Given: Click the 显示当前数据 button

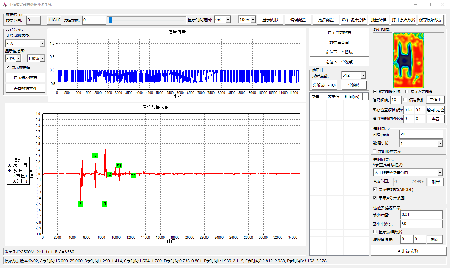Looking at the screenshot, I should [339, 33].
